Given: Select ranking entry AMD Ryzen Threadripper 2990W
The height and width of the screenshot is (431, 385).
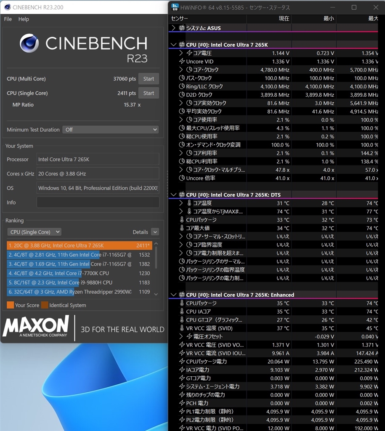Looking at the screenshot, I should (x=80, y=292).
